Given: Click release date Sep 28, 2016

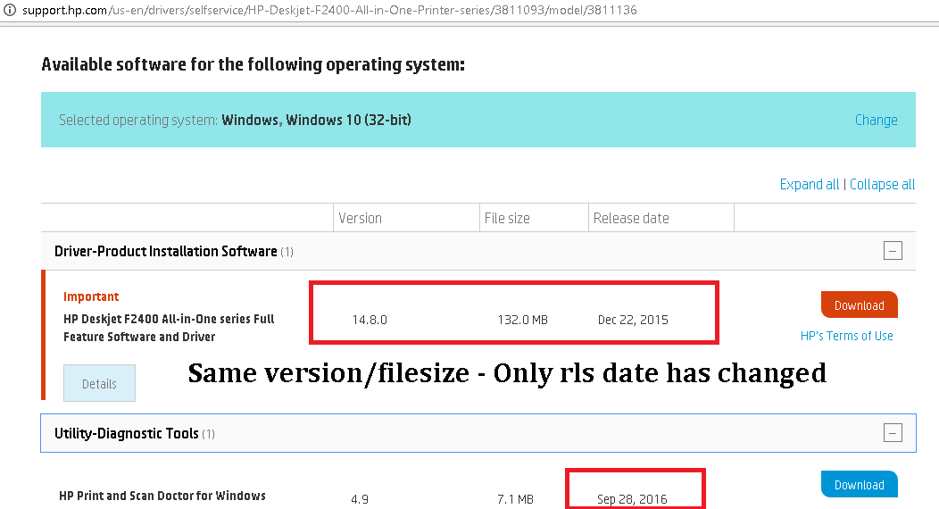Looking at the screenshot, I should click(x=632, y=499).
